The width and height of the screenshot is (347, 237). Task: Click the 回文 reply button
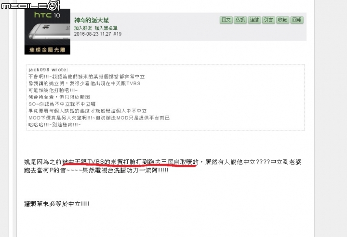(x=226, y=20)
